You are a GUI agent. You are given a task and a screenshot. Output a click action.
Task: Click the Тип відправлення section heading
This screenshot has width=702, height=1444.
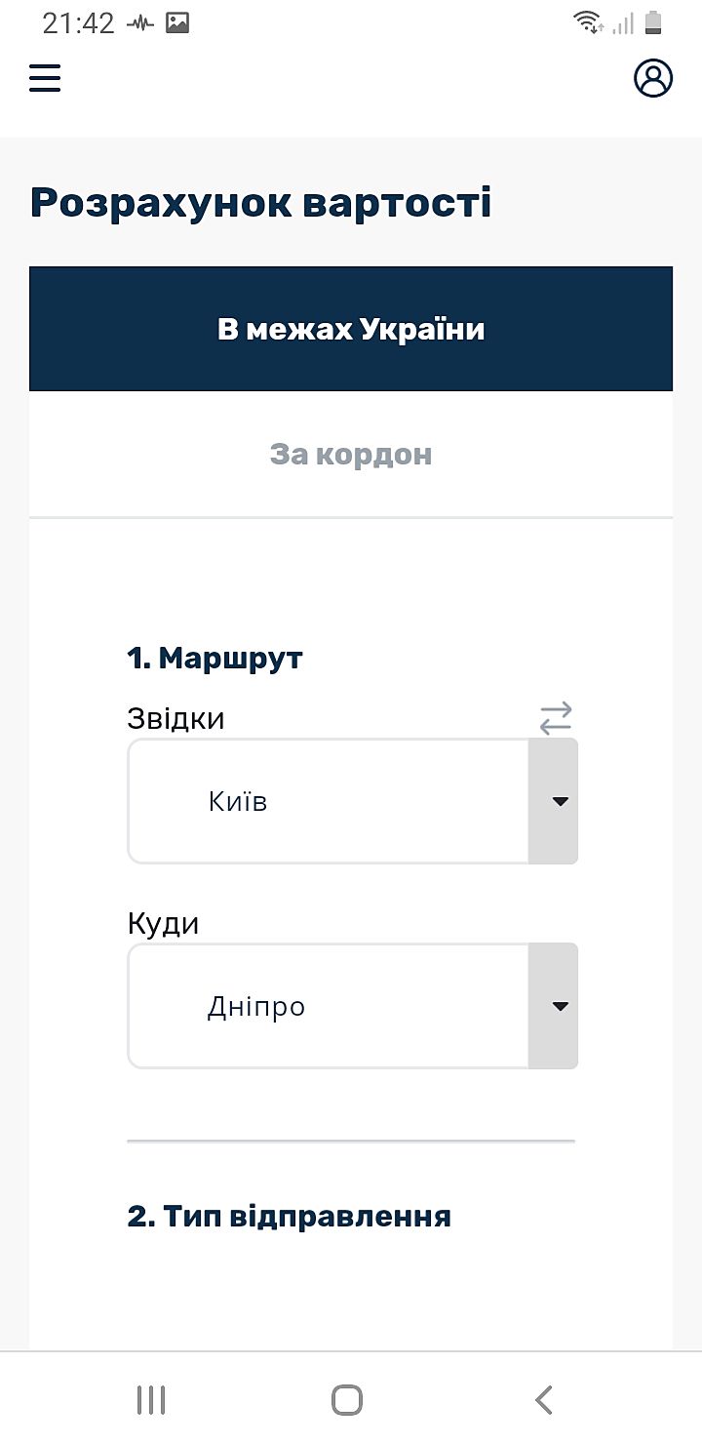tap(289, 1217)
